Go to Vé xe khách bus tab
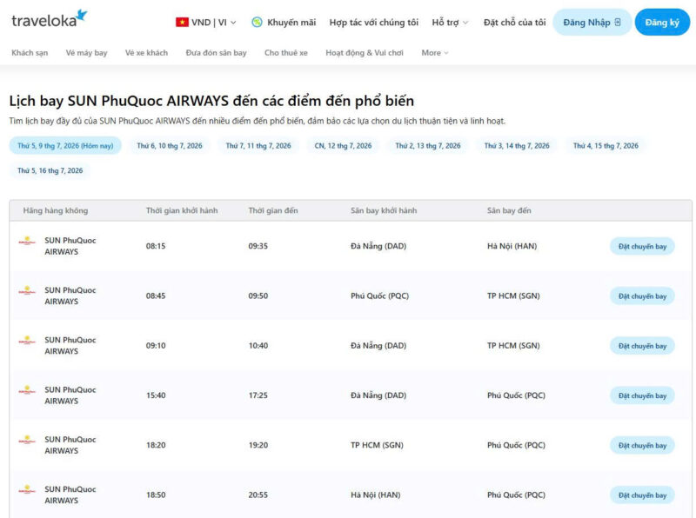Screen dimensions: 696x518 pos(146,53)
